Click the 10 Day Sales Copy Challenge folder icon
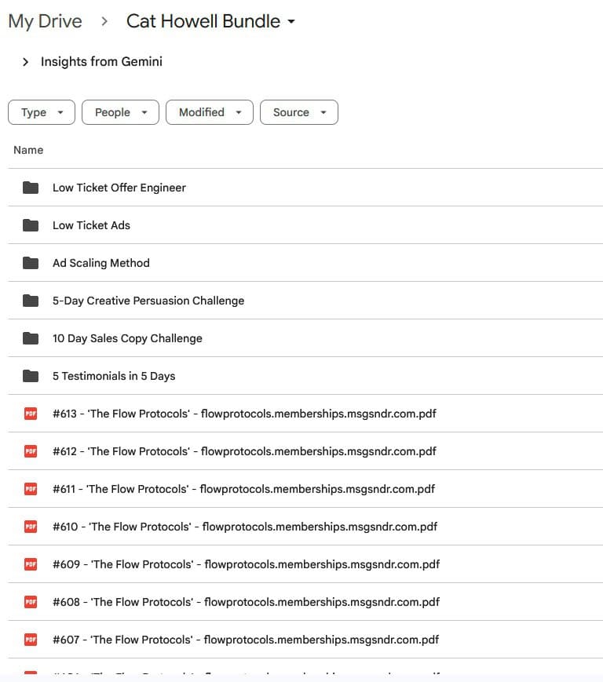The width and height of the screenshot is (603, 682). pyautogui.click(x=31, y=338)
